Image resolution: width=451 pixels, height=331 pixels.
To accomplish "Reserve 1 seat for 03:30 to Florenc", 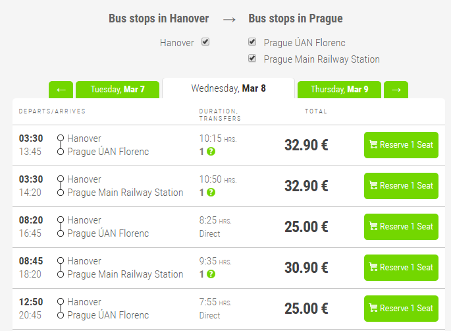I will point(400,145).
